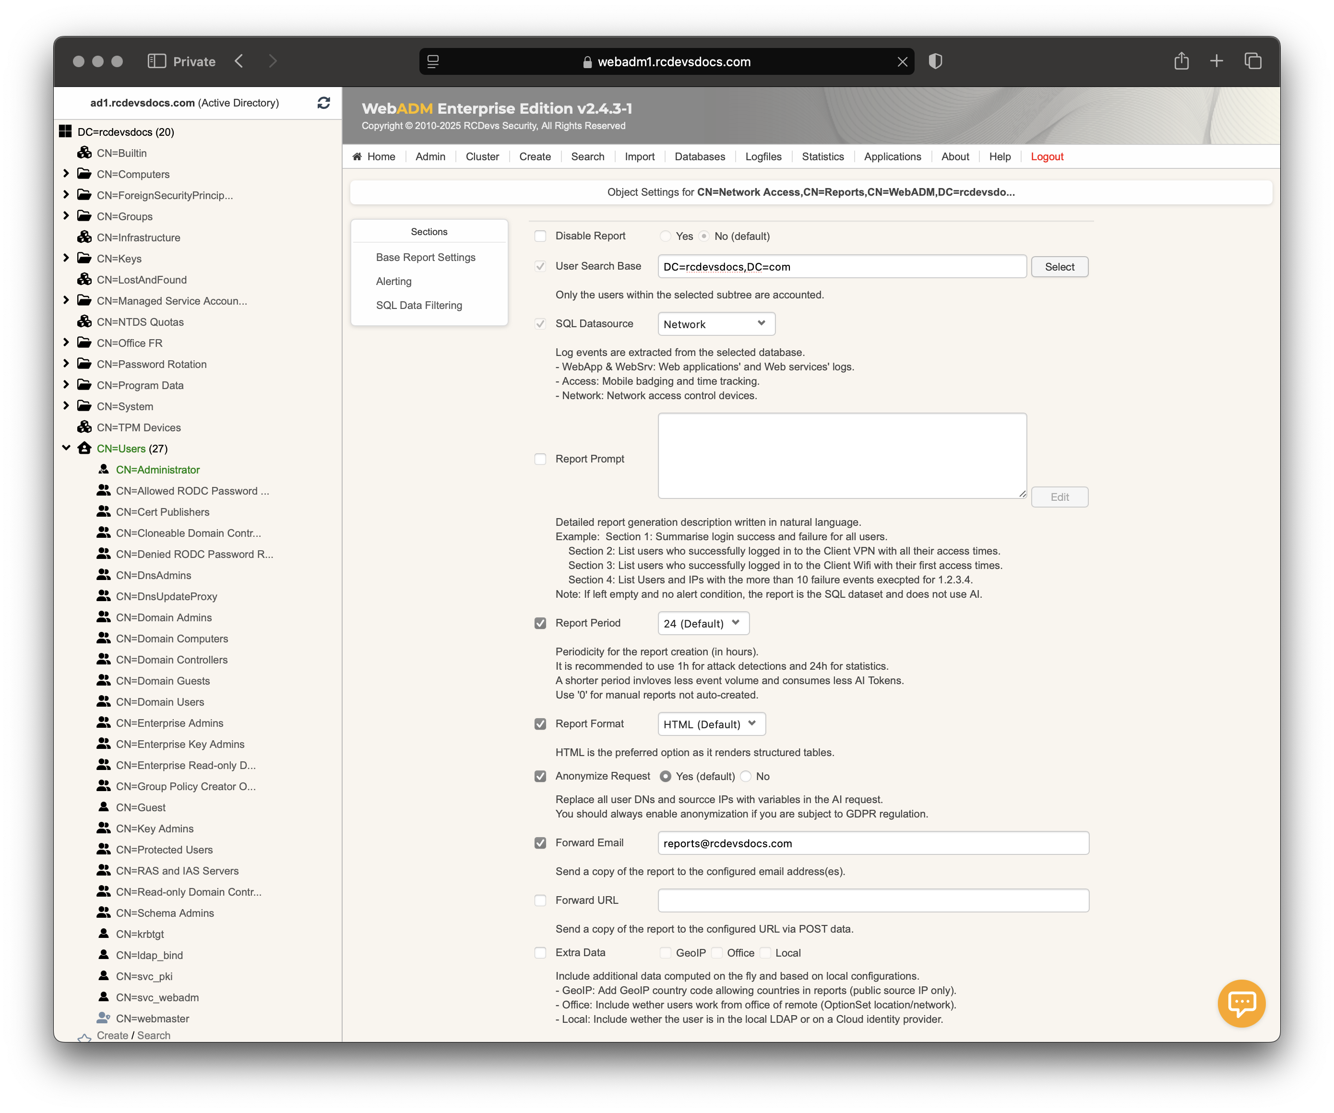Image resolution: width=1334 pixels, height=1113 pixels.
Task: Click the DC=rcdevsdocs domain grid icon
Action: click(x=65, y=131)
